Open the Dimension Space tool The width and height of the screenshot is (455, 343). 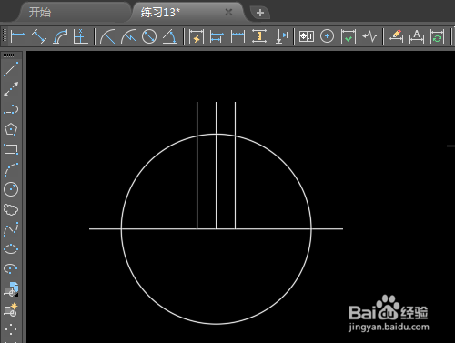(x=259, y=36)
